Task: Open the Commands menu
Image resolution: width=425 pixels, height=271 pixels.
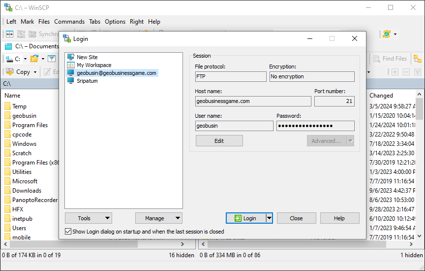Action: 69,22
